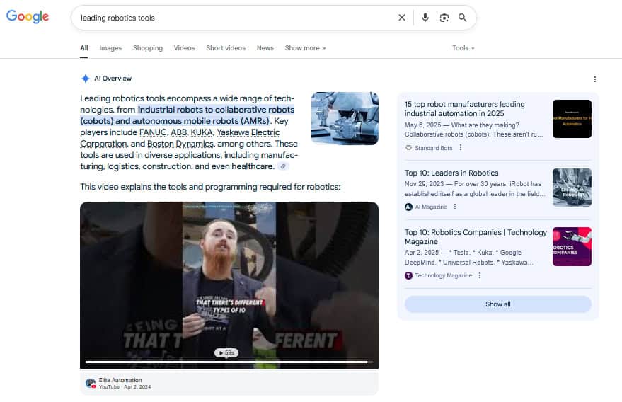Open the Boston Dynamics link
The height and width of the screenshot is (402, 622).
click(180, 144)
